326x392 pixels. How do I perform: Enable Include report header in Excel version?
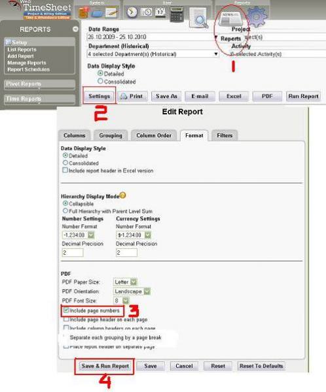(x=65, y=171)
